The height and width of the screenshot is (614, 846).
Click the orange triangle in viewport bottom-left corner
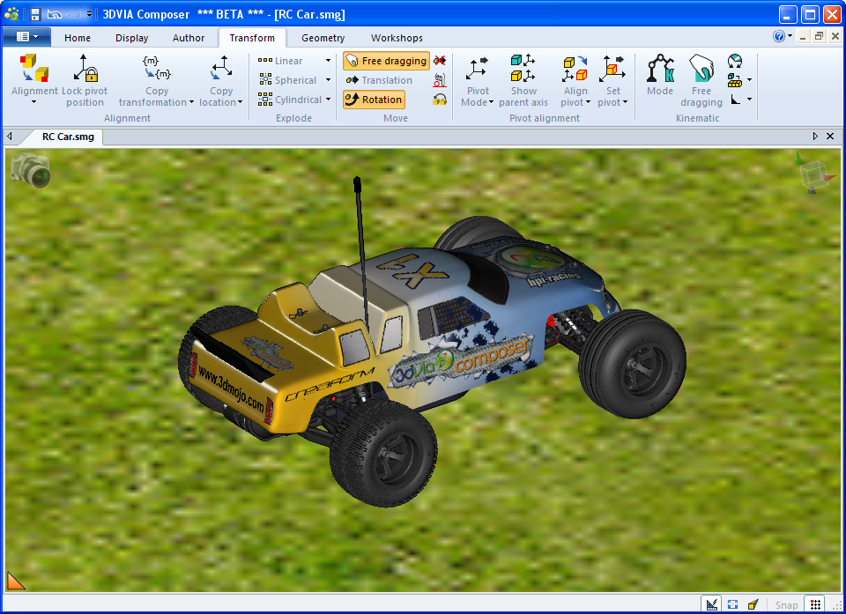coord(16,580)
